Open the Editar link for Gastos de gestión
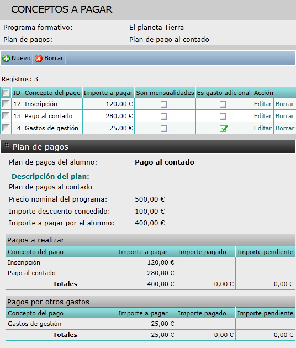Screen dimensions: 296x348 point(263,128)
